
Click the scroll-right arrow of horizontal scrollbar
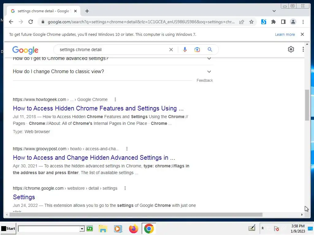302,214
